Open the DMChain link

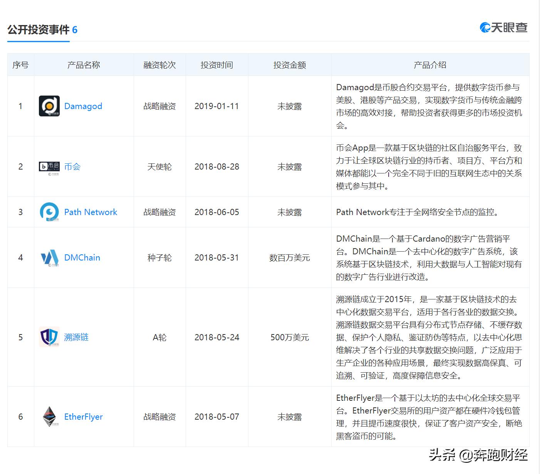pyautogui.click(x=82, y=257)
